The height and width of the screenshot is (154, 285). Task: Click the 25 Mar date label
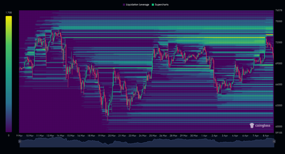pos(153,136)
